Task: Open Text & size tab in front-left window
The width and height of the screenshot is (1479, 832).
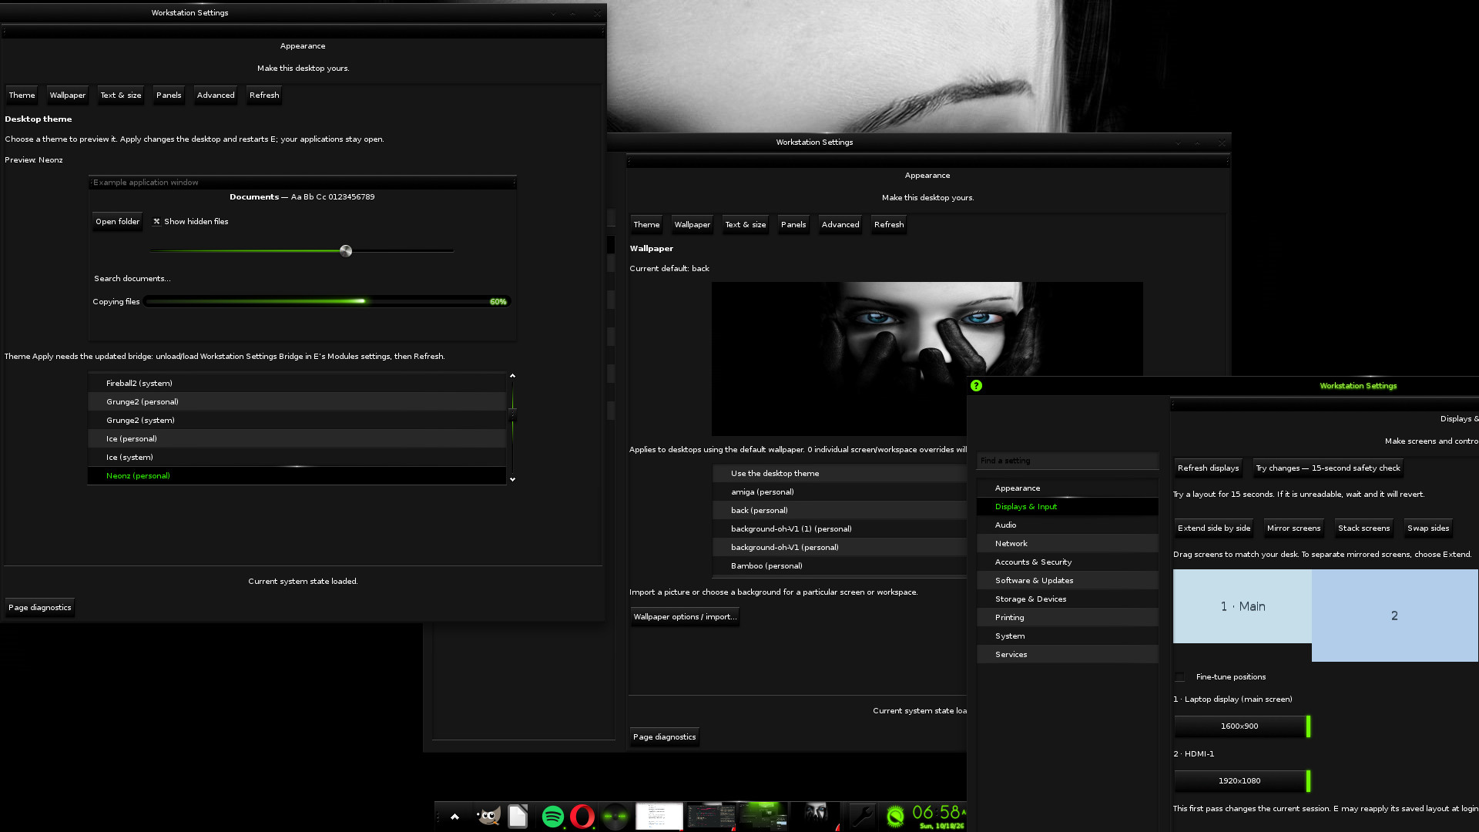Action: [x=121, y=96]
